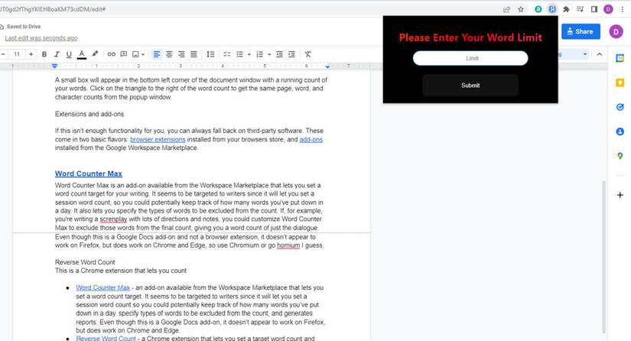The image size is (631, 341).
Task: Click the misspelled word 'screnplay'
Action: click(113, 219)
